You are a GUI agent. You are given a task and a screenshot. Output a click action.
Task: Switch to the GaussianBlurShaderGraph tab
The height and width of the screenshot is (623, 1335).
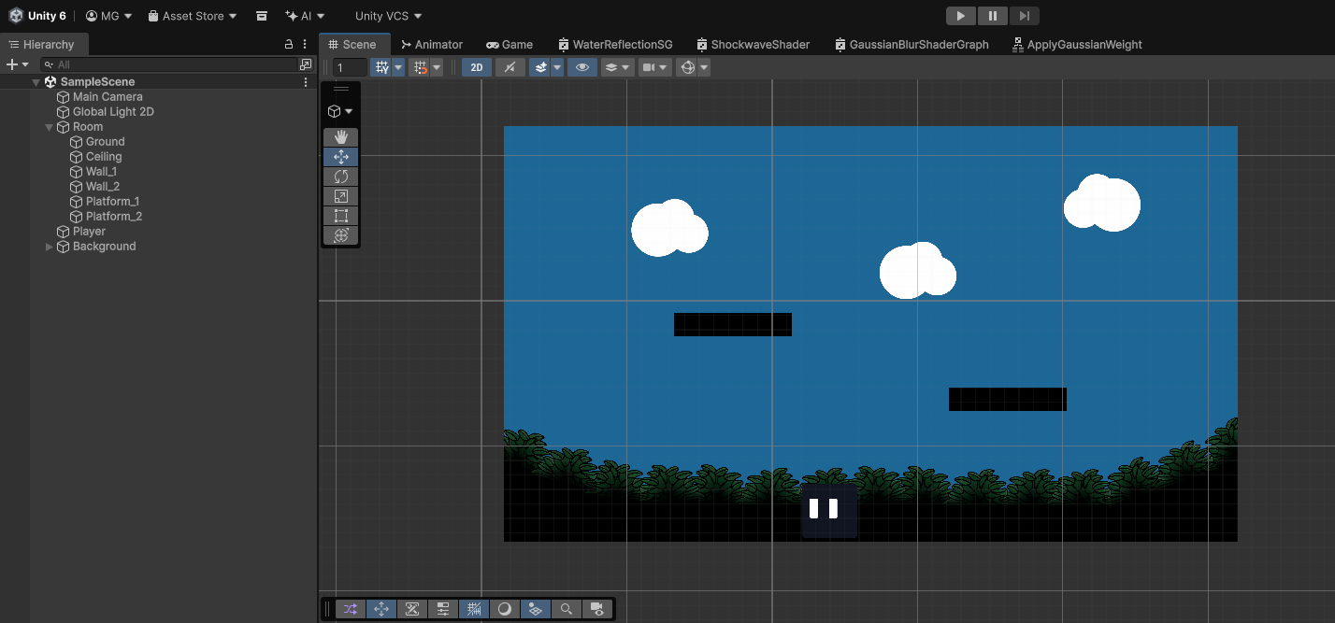tap(912, 44)
